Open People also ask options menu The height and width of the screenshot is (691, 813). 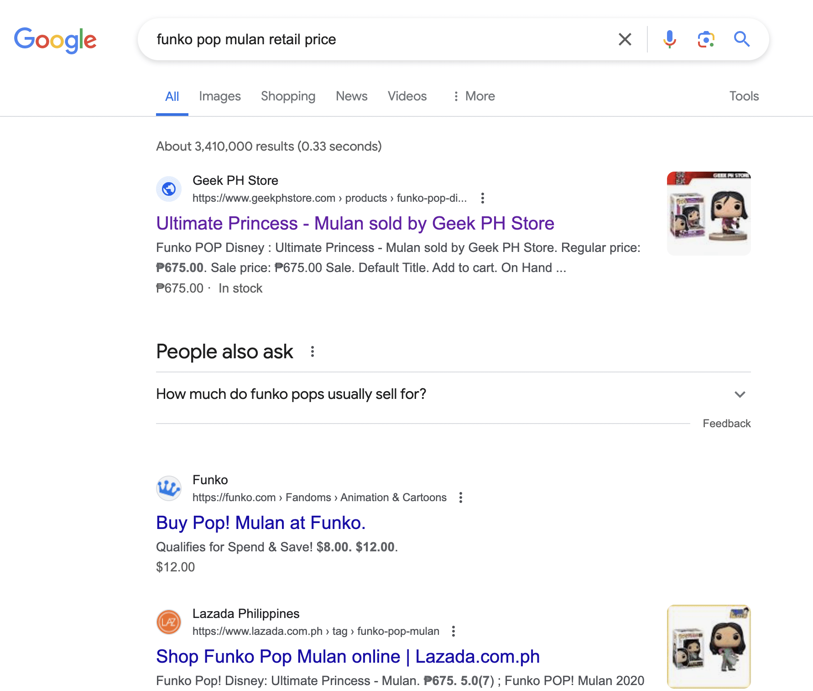[x=313, y=351]
